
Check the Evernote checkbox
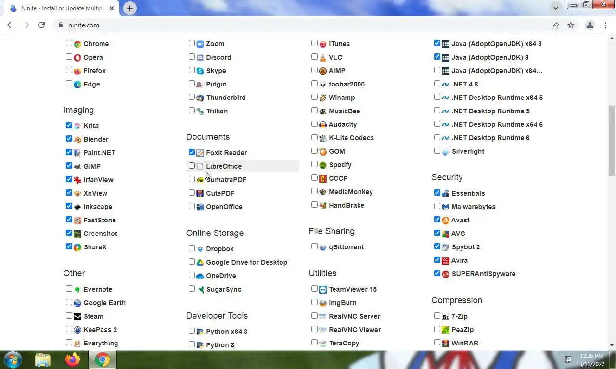point(69,289)
